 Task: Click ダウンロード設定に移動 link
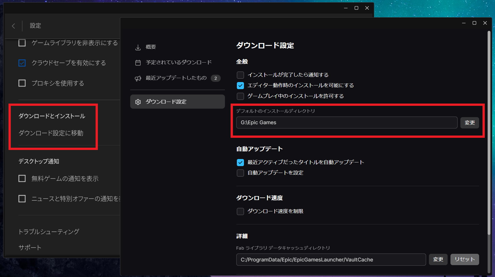coord(51,133)
